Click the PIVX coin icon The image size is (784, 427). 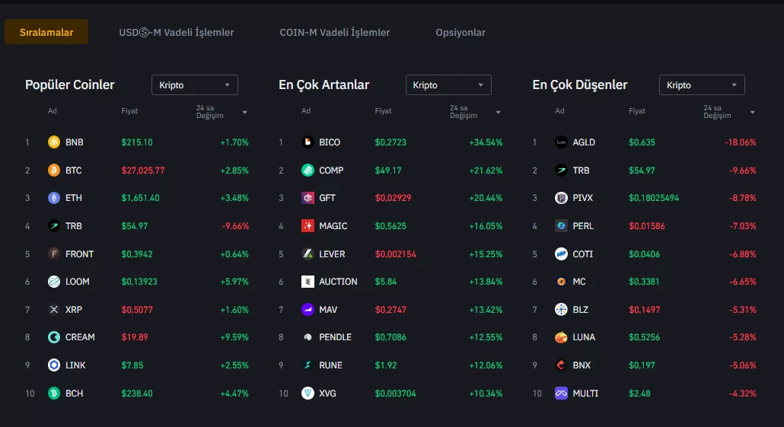click(561, 198)
